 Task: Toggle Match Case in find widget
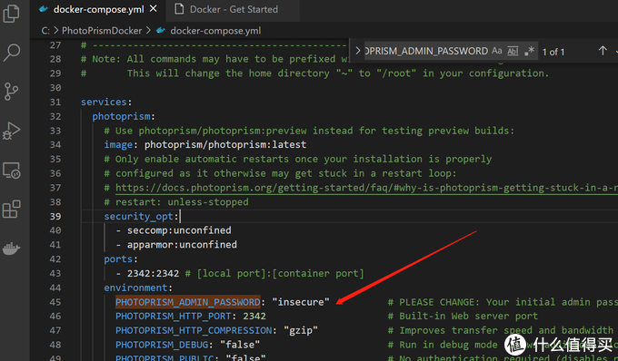coord(496,51)
